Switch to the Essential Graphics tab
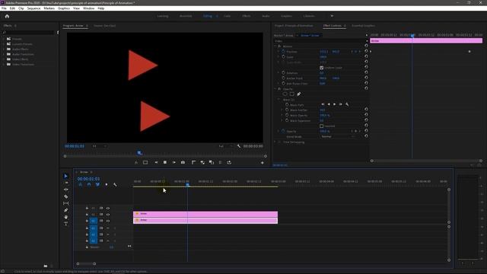 363,26
